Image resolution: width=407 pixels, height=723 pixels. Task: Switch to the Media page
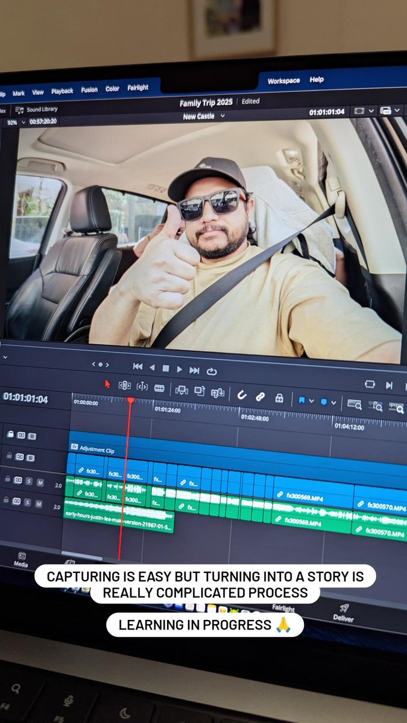(x=21, y=560)
